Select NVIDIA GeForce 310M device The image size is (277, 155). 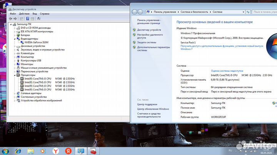[36, 42]
